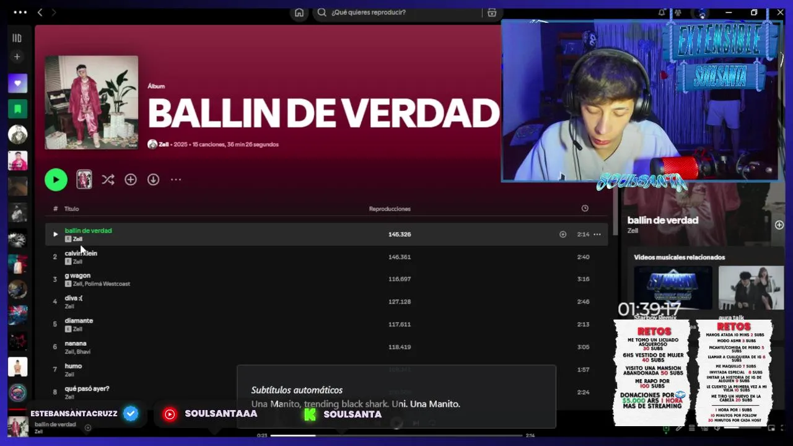Show lyrics with the microphone icon
793x446 pixels.
(679, 428)
